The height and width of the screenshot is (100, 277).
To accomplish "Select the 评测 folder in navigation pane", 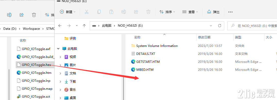I will (70, 38).
